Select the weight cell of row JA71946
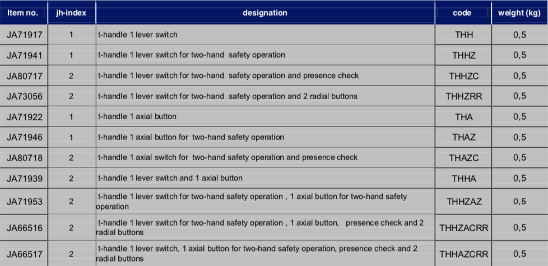 (519, 137)
